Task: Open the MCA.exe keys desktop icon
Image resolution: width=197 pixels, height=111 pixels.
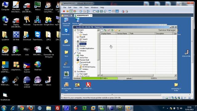Action: pos(27,21)
